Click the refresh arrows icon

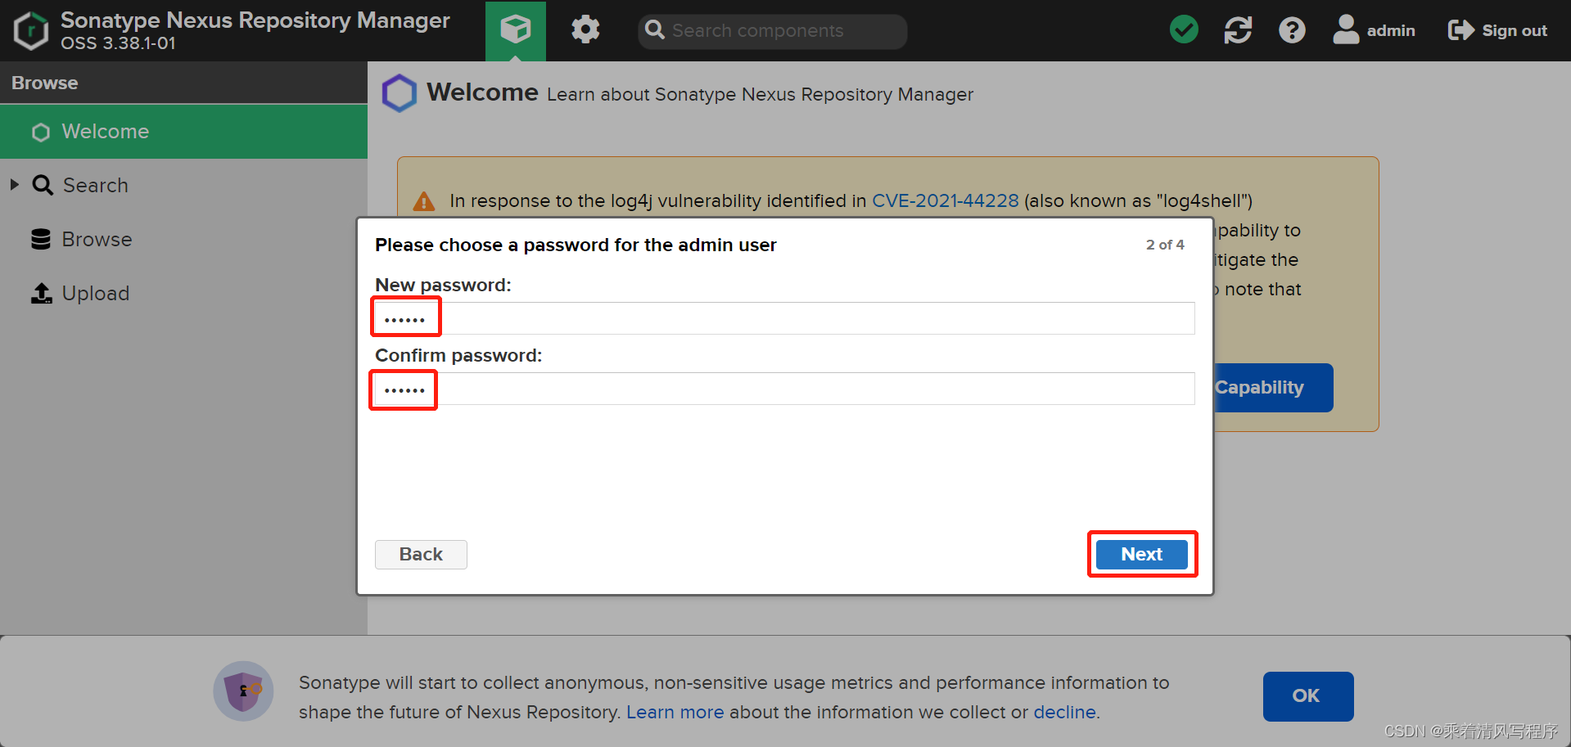coord(1238,30)
